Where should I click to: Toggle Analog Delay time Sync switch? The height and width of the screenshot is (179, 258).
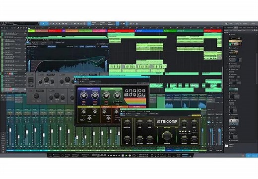click(84, 102)
